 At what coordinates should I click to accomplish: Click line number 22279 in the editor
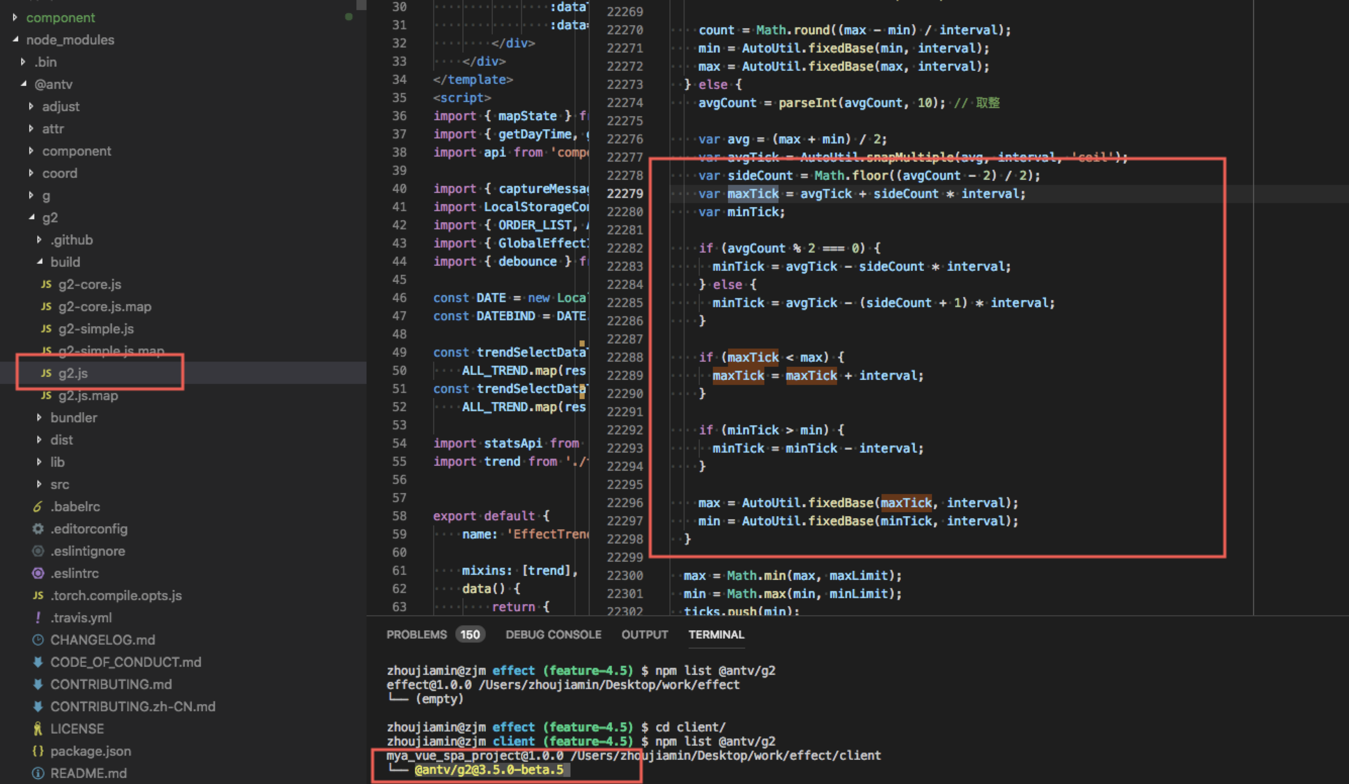[x=625, y=193]
